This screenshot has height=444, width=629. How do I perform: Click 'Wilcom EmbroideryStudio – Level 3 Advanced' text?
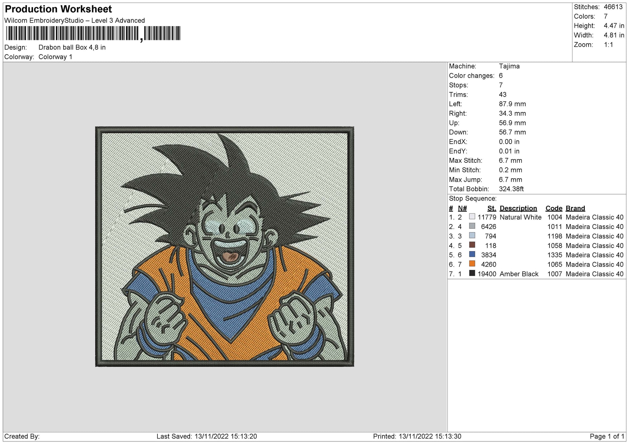pos(75,21)
